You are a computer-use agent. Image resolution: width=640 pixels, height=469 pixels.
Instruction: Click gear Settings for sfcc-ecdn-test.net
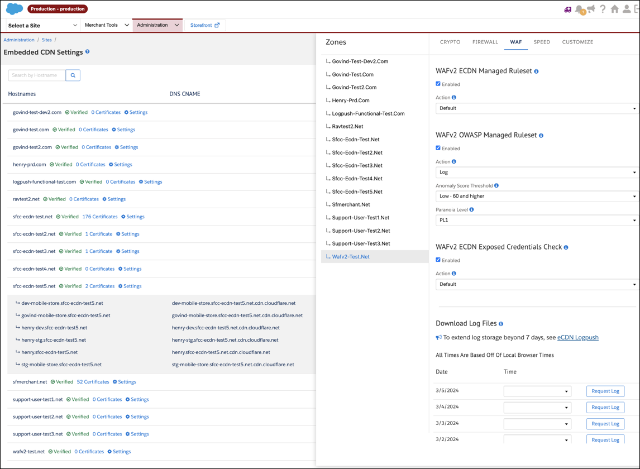coord(133,217)
